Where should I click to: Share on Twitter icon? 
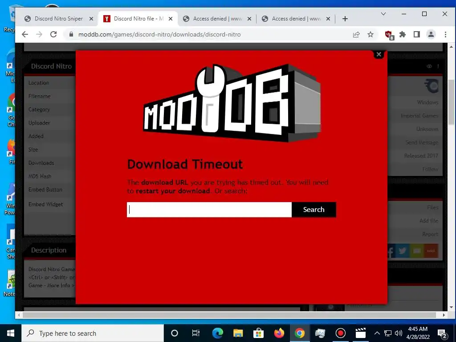(x=403, y=251)
